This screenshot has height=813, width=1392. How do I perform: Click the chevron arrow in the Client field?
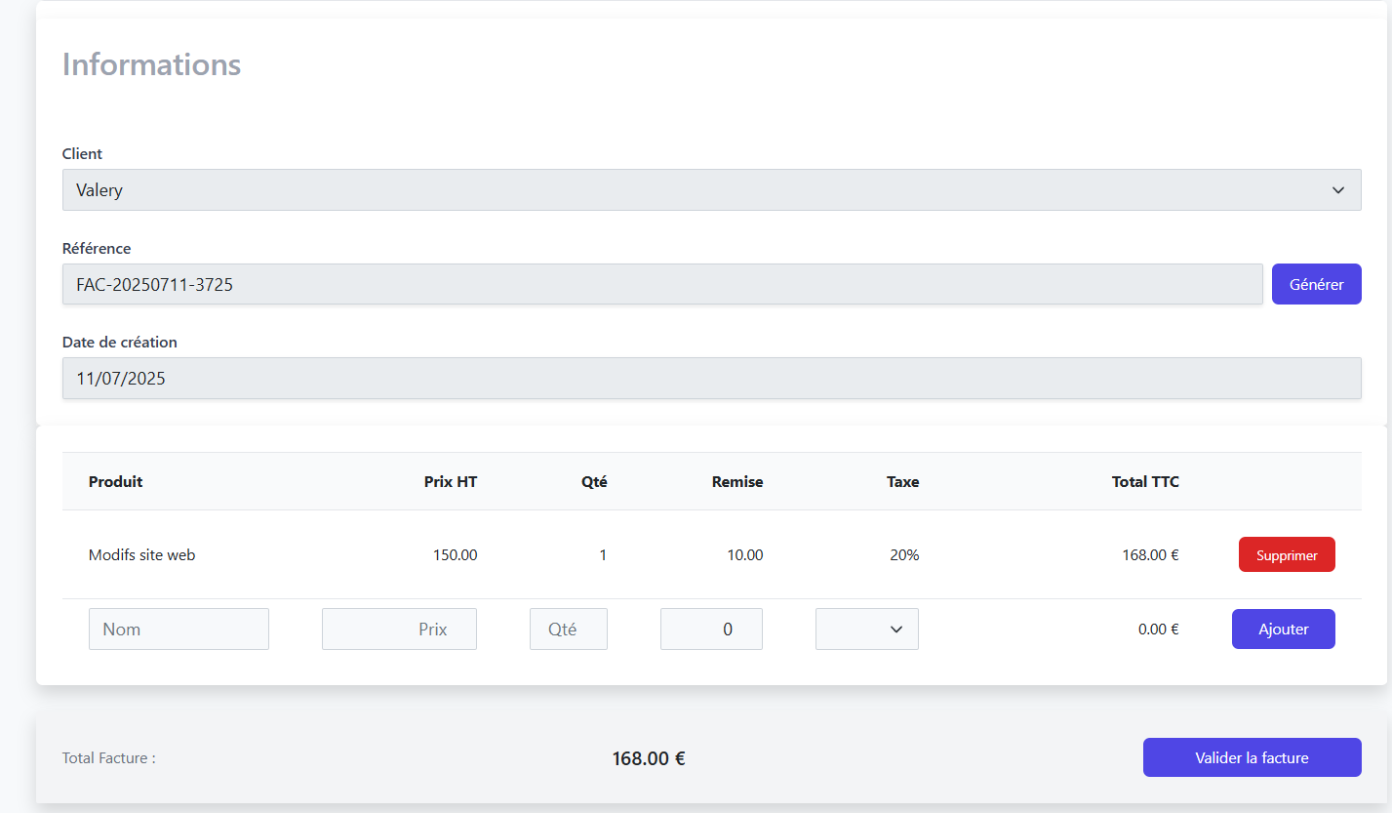(x=1337, y=190)
